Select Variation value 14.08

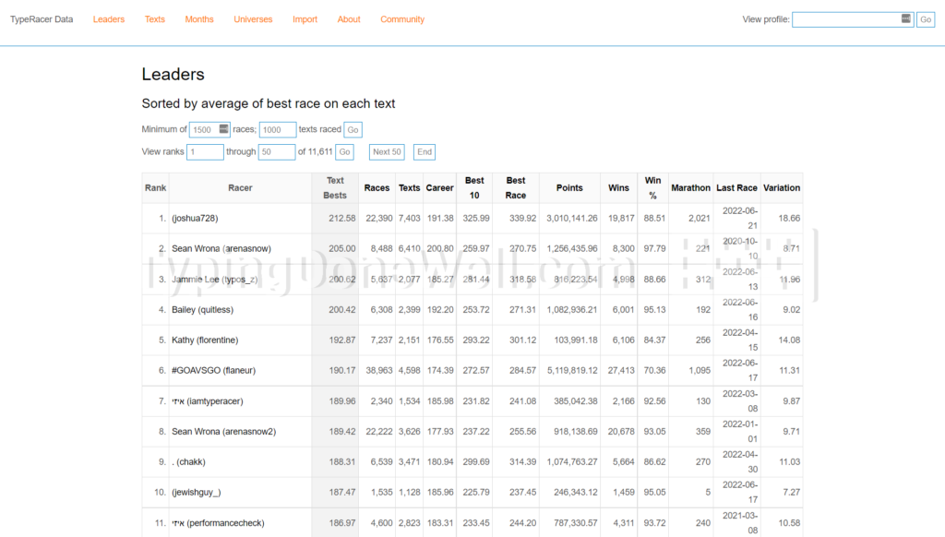tap(789, 340)
